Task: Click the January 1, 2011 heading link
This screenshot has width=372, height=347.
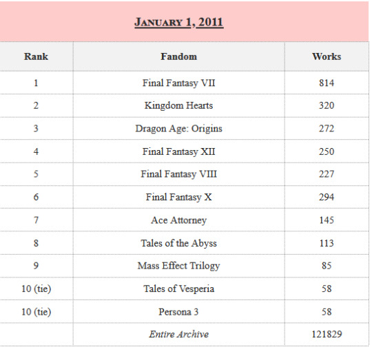Action: 179,22
